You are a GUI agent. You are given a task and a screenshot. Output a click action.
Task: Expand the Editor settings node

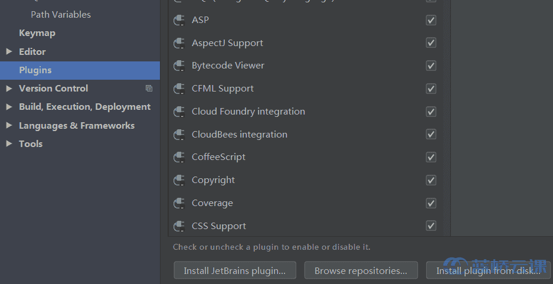(9, 51)
